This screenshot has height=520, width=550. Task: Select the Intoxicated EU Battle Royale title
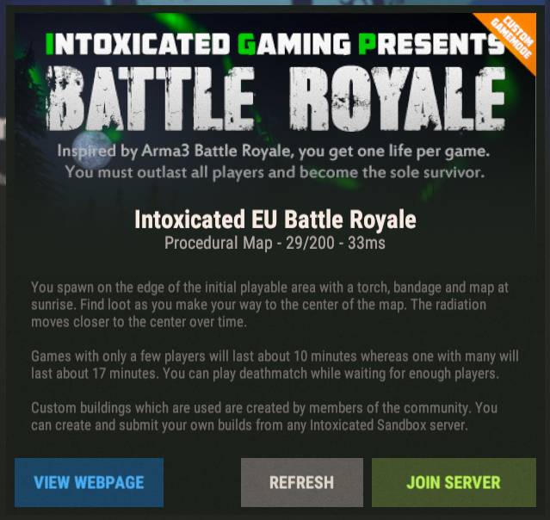(275, 220)
